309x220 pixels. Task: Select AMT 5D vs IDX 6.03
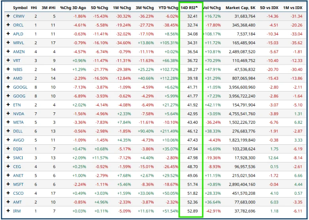[x=275, y=202]
